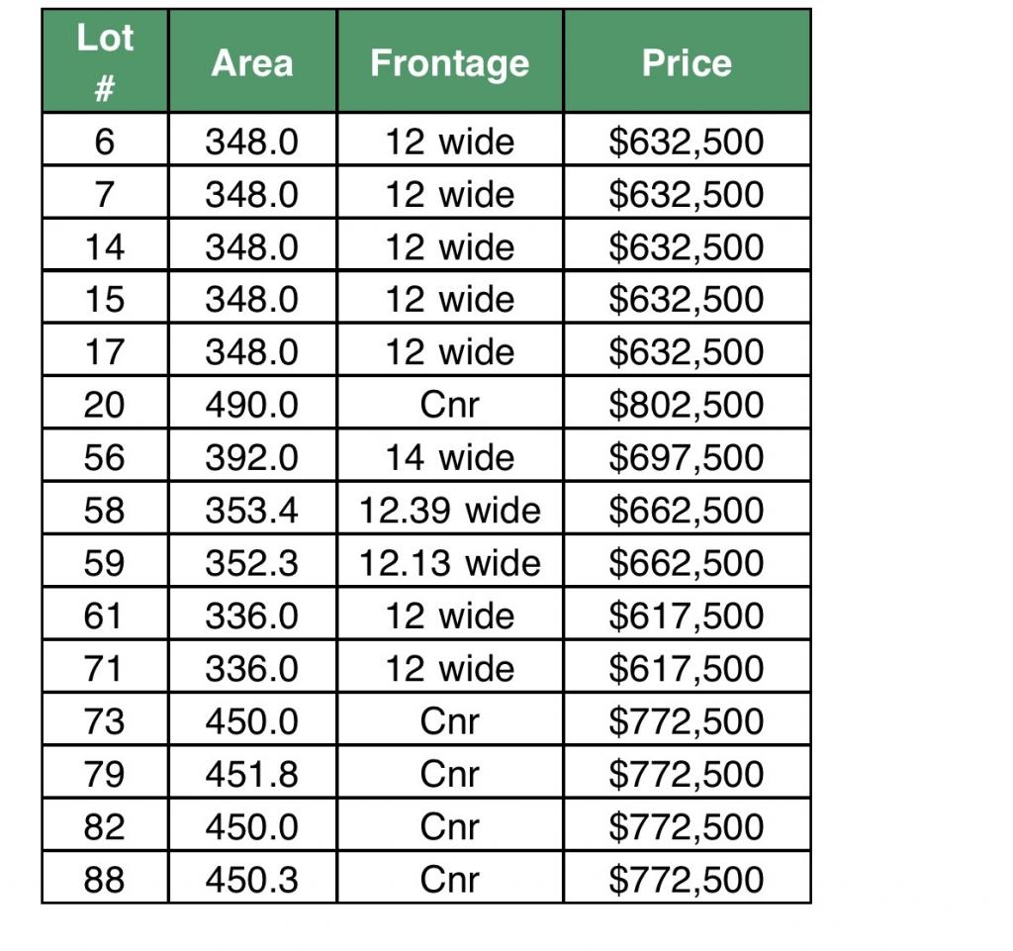Click the Area column header

coord(252,62)
